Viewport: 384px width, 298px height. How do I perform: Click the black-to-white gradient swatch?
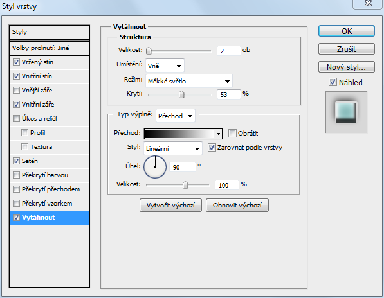[x=179, y=134]
